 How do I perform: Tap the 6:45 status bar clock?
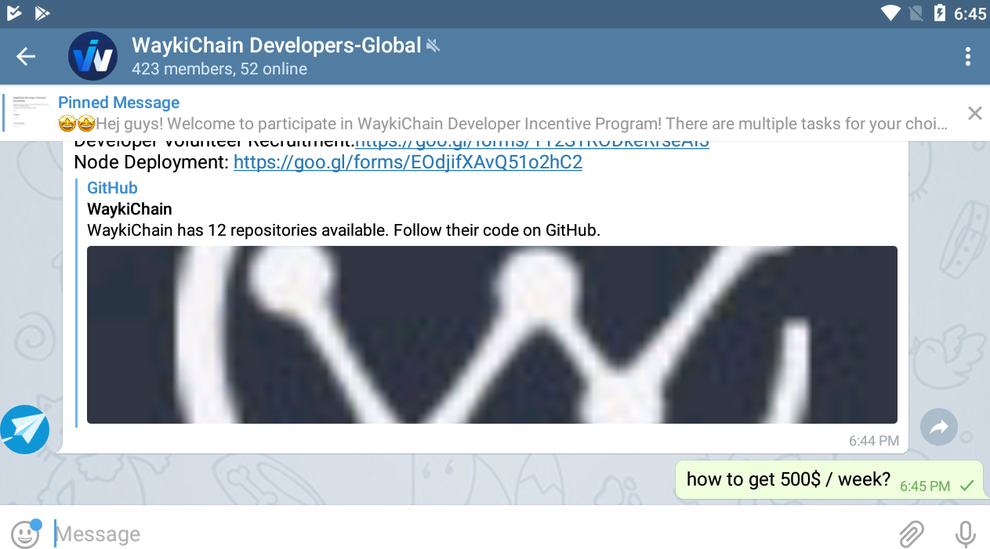click(x=970, y=13)
